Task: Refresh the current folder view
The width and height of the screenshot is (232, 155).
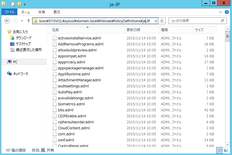Action: point(162,21)
